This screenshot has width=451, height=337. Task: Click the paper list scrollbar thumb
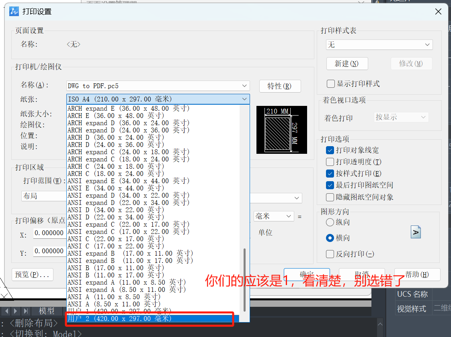coord(244,278)
